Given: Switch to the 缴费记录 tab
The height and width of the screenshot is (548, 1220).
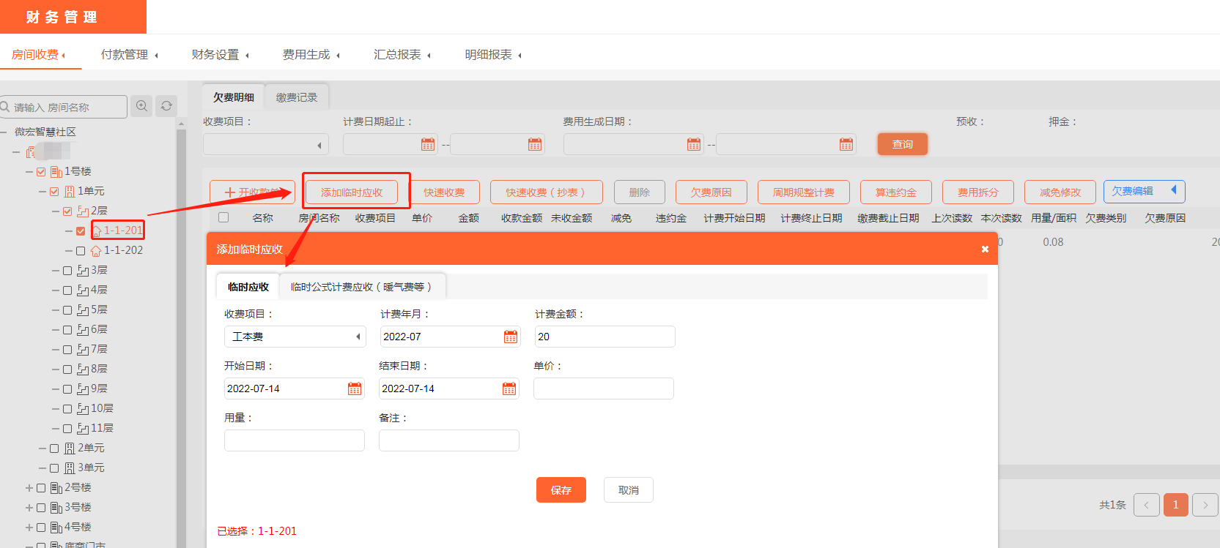Looking at the screenshot, I should (297, 97).
